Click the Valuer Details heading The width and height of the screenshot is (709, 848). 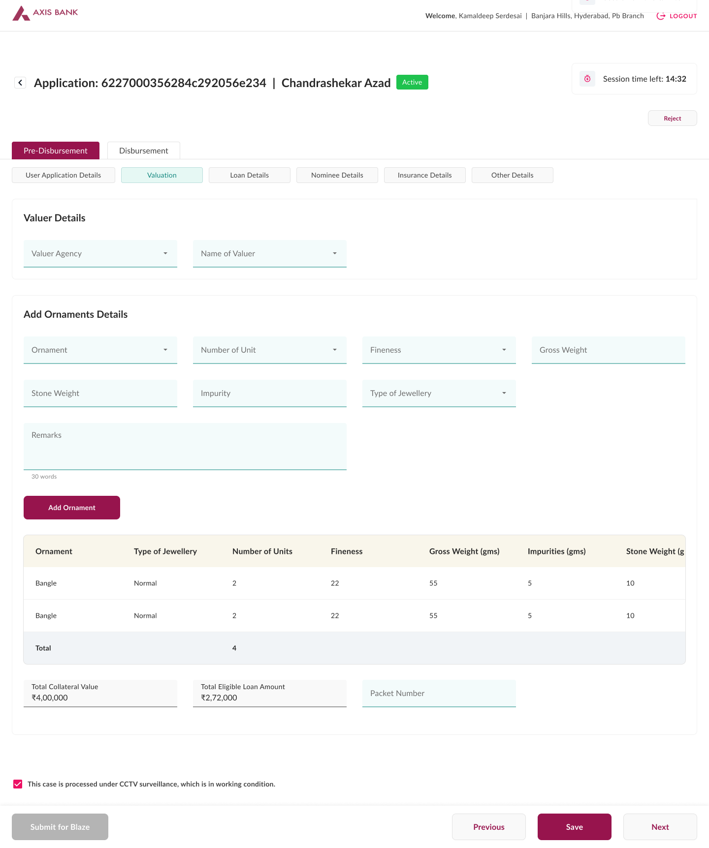tap(55, 218)
